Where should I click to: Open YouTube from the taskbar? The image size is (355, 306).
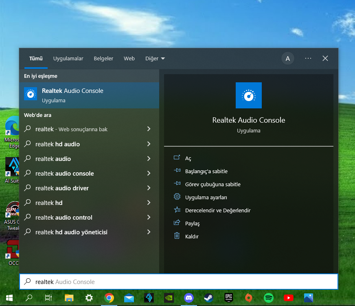(288, 298)
